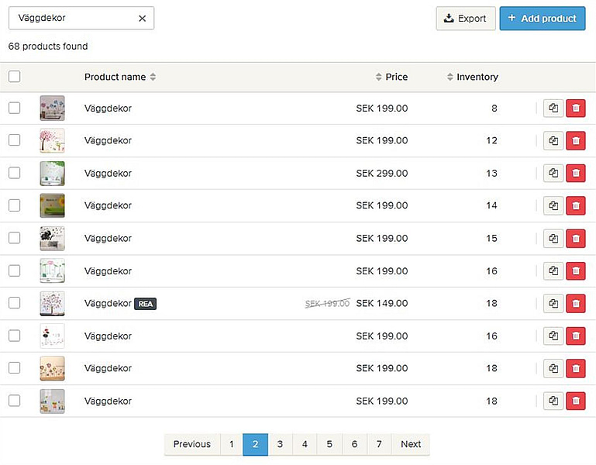
Task: Check the first product row checkbox
Action: [x=15, y=108]
